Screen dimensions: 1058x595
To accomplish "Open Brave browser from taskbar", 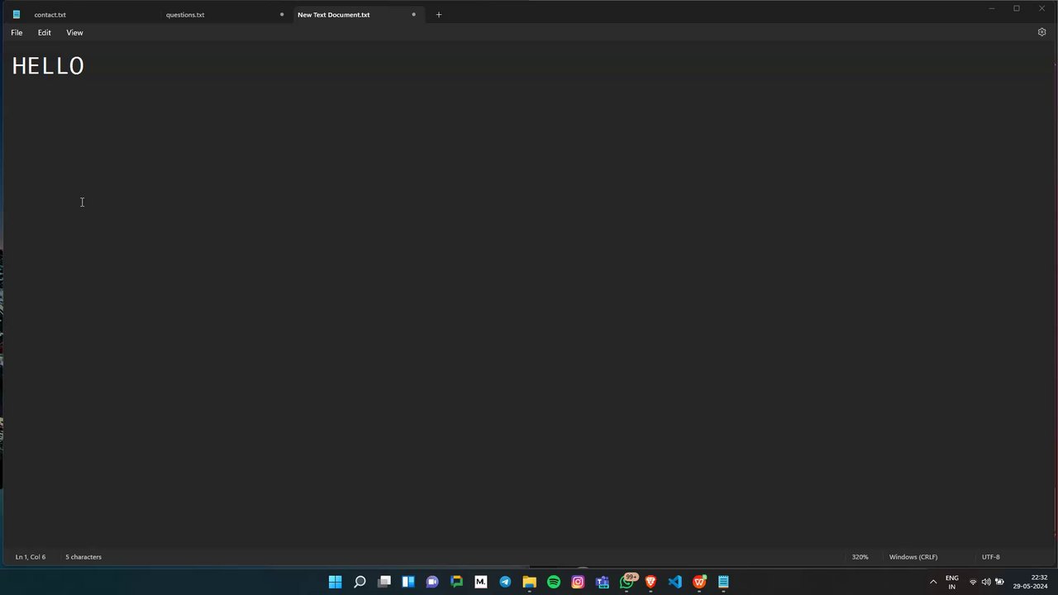I will point(651,582).
